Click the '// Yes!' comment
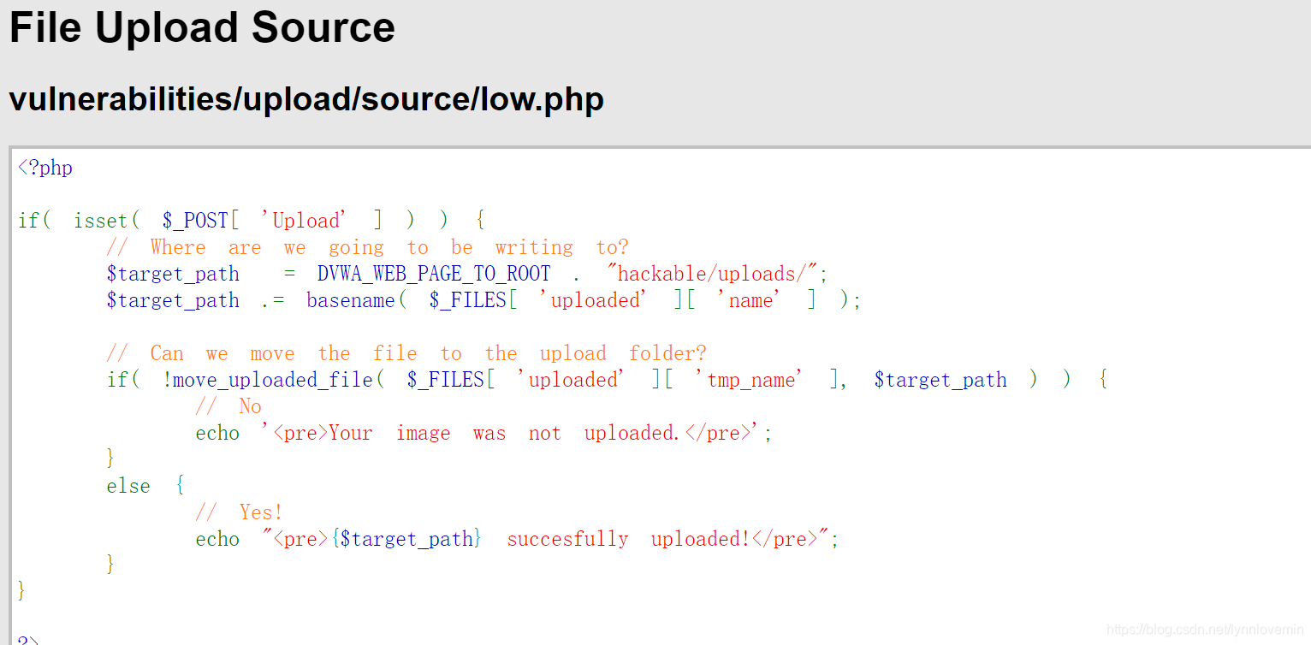This screenshot has height=645, width=1311. coord(240,512)
